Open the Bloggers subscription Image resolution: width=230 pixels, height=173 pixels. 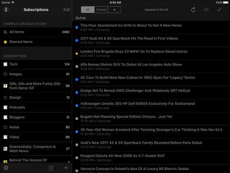36,117
